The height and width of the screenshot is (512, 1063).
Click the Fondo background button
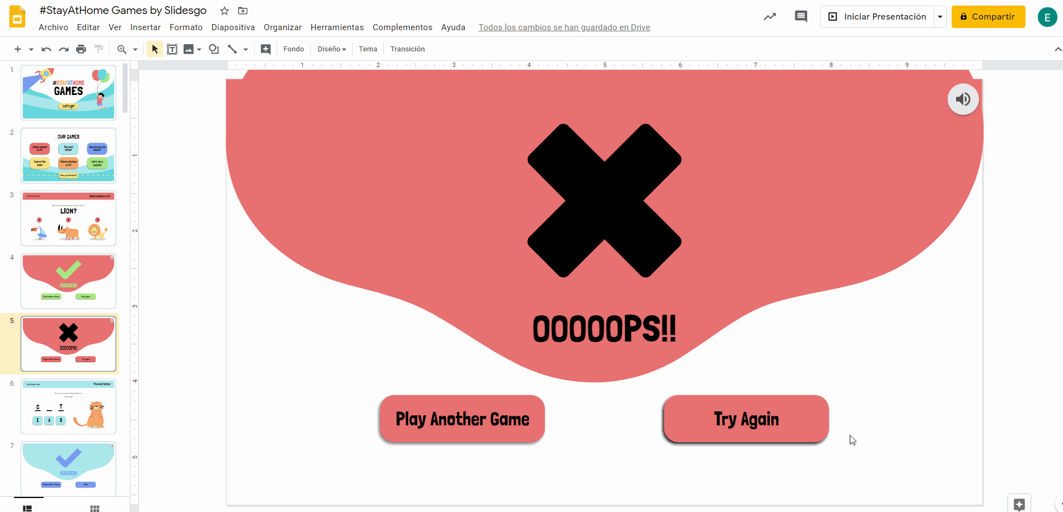[294, 49]
